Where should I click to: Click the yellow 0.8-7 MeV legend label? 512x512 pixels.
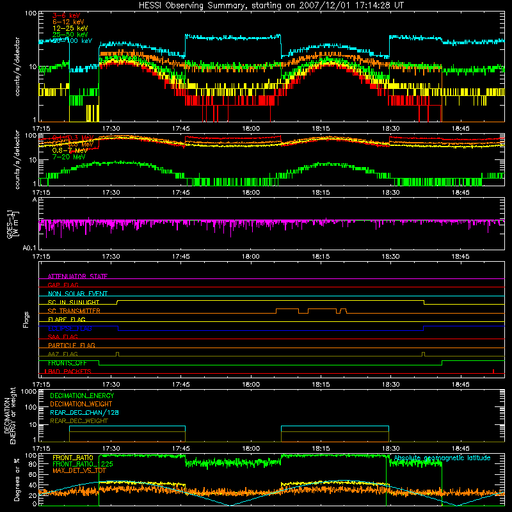70,150
